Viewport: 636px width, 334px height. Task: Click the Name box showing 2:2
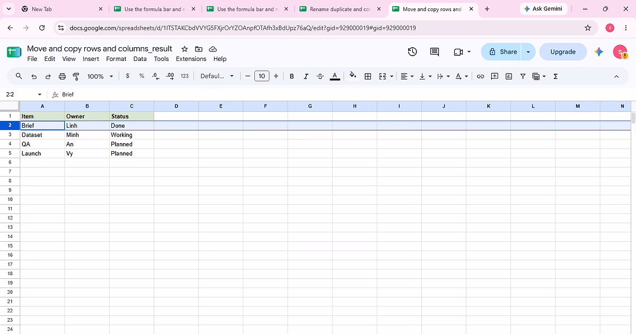click(x=19, y=94)
